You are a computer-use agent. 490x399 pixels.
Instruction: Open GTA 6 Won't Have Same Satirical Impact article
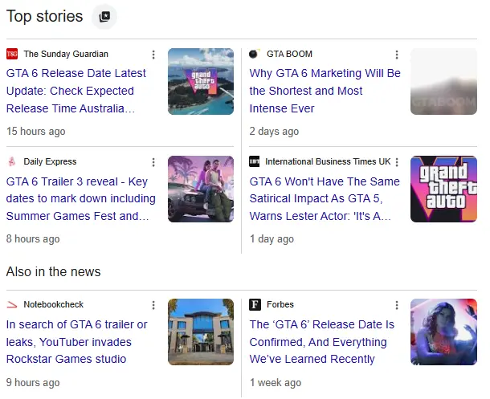coord(325,198)
